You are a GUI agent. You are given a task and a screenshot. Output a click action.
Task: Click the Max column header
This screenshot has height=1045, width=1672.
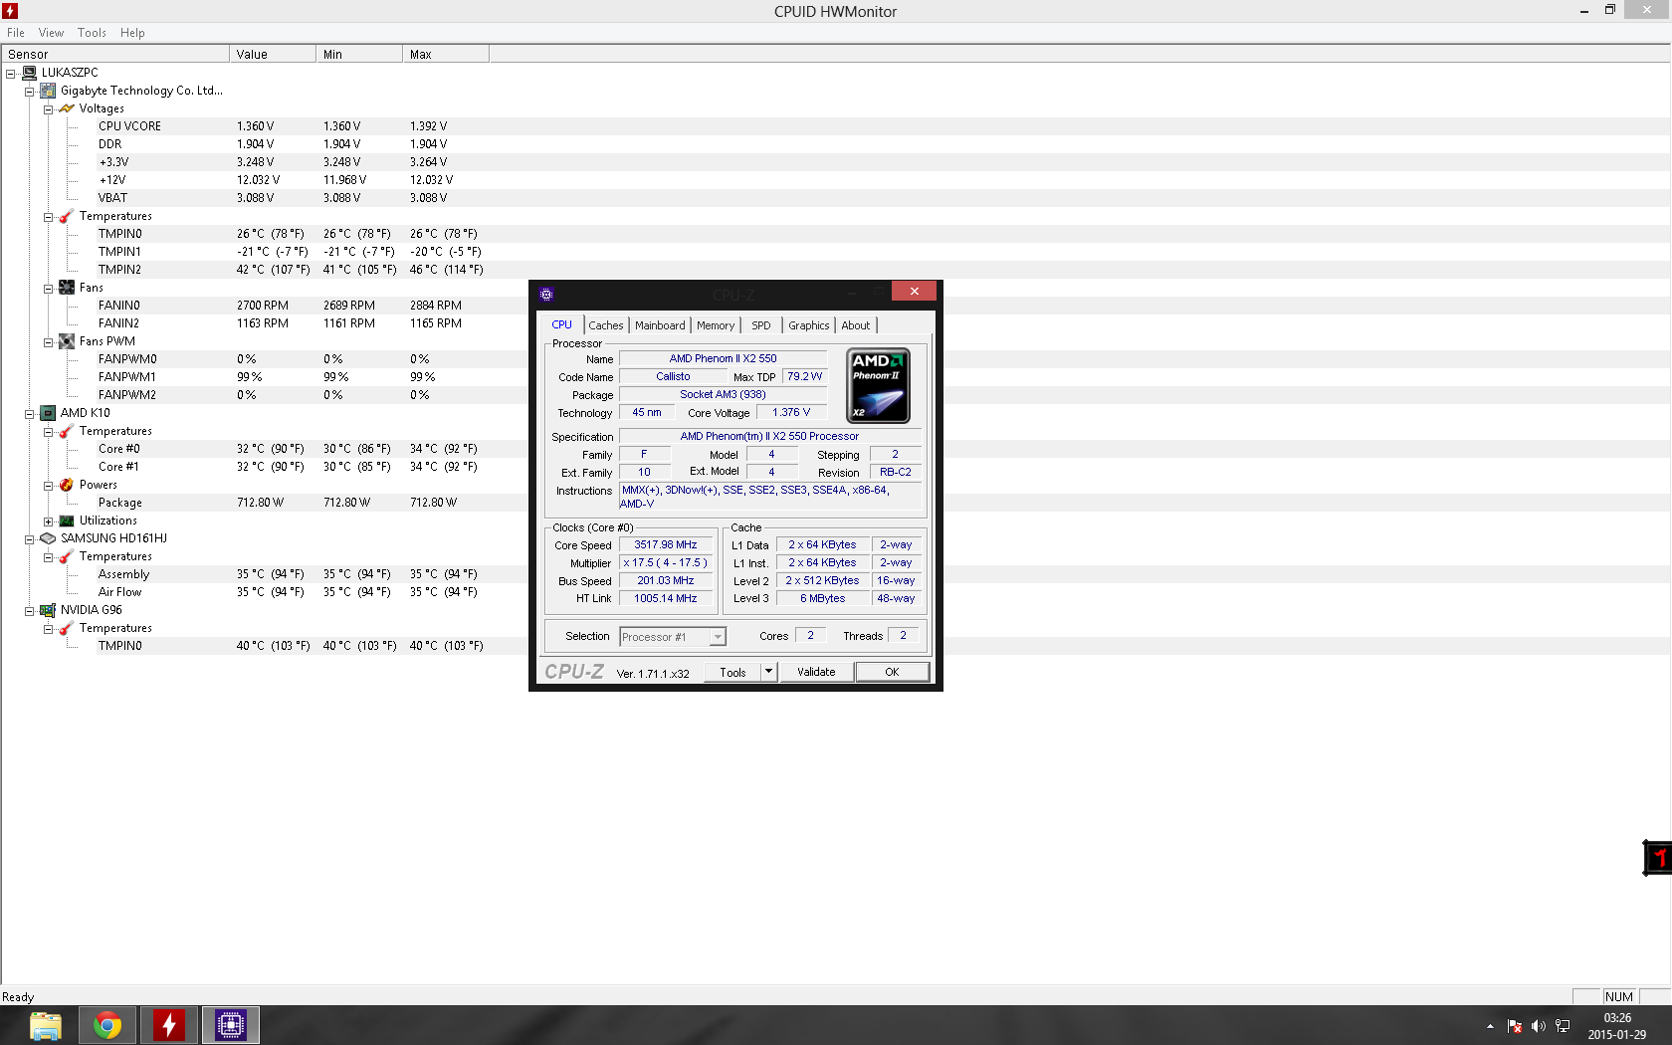point(446,55)
